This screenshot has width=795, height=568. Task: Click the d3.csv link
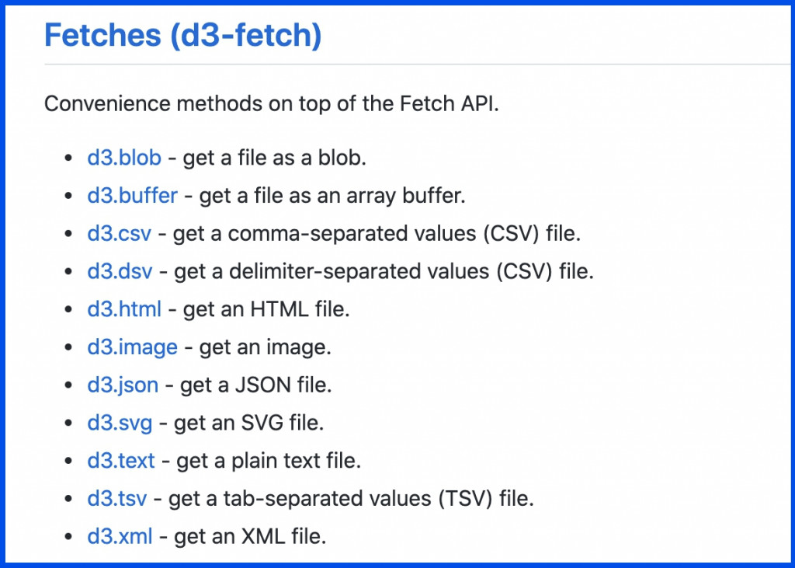[119, 234]
